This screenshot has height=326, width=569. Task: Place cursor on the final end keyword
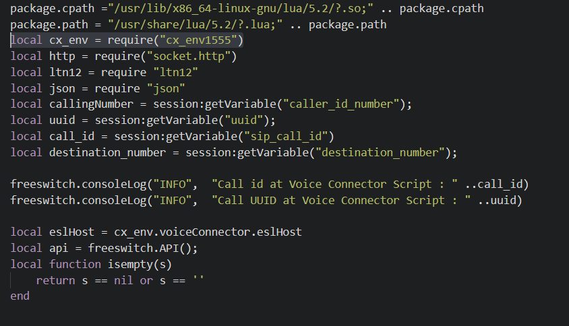20,296
